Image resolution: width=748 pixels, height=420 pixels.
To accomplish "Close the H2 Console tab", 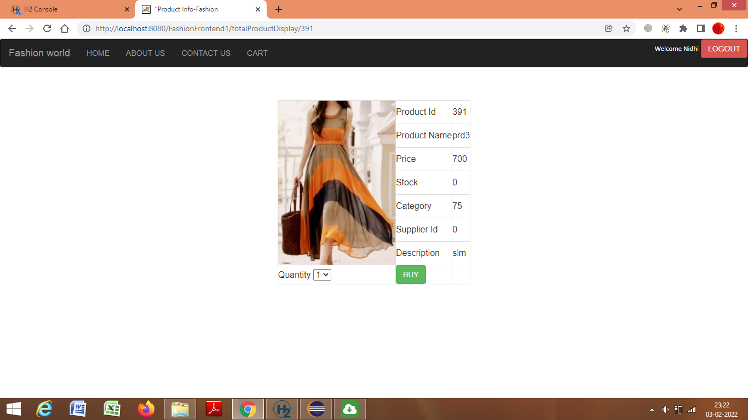I will coord(127,9).
